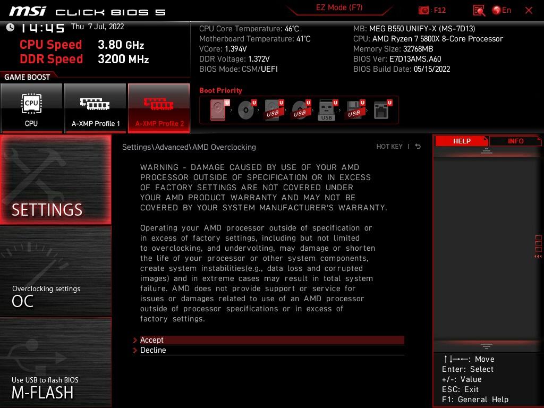This screenshot has height=408, width=544.
Task: Select the network boot device icon
Action: 382,110
